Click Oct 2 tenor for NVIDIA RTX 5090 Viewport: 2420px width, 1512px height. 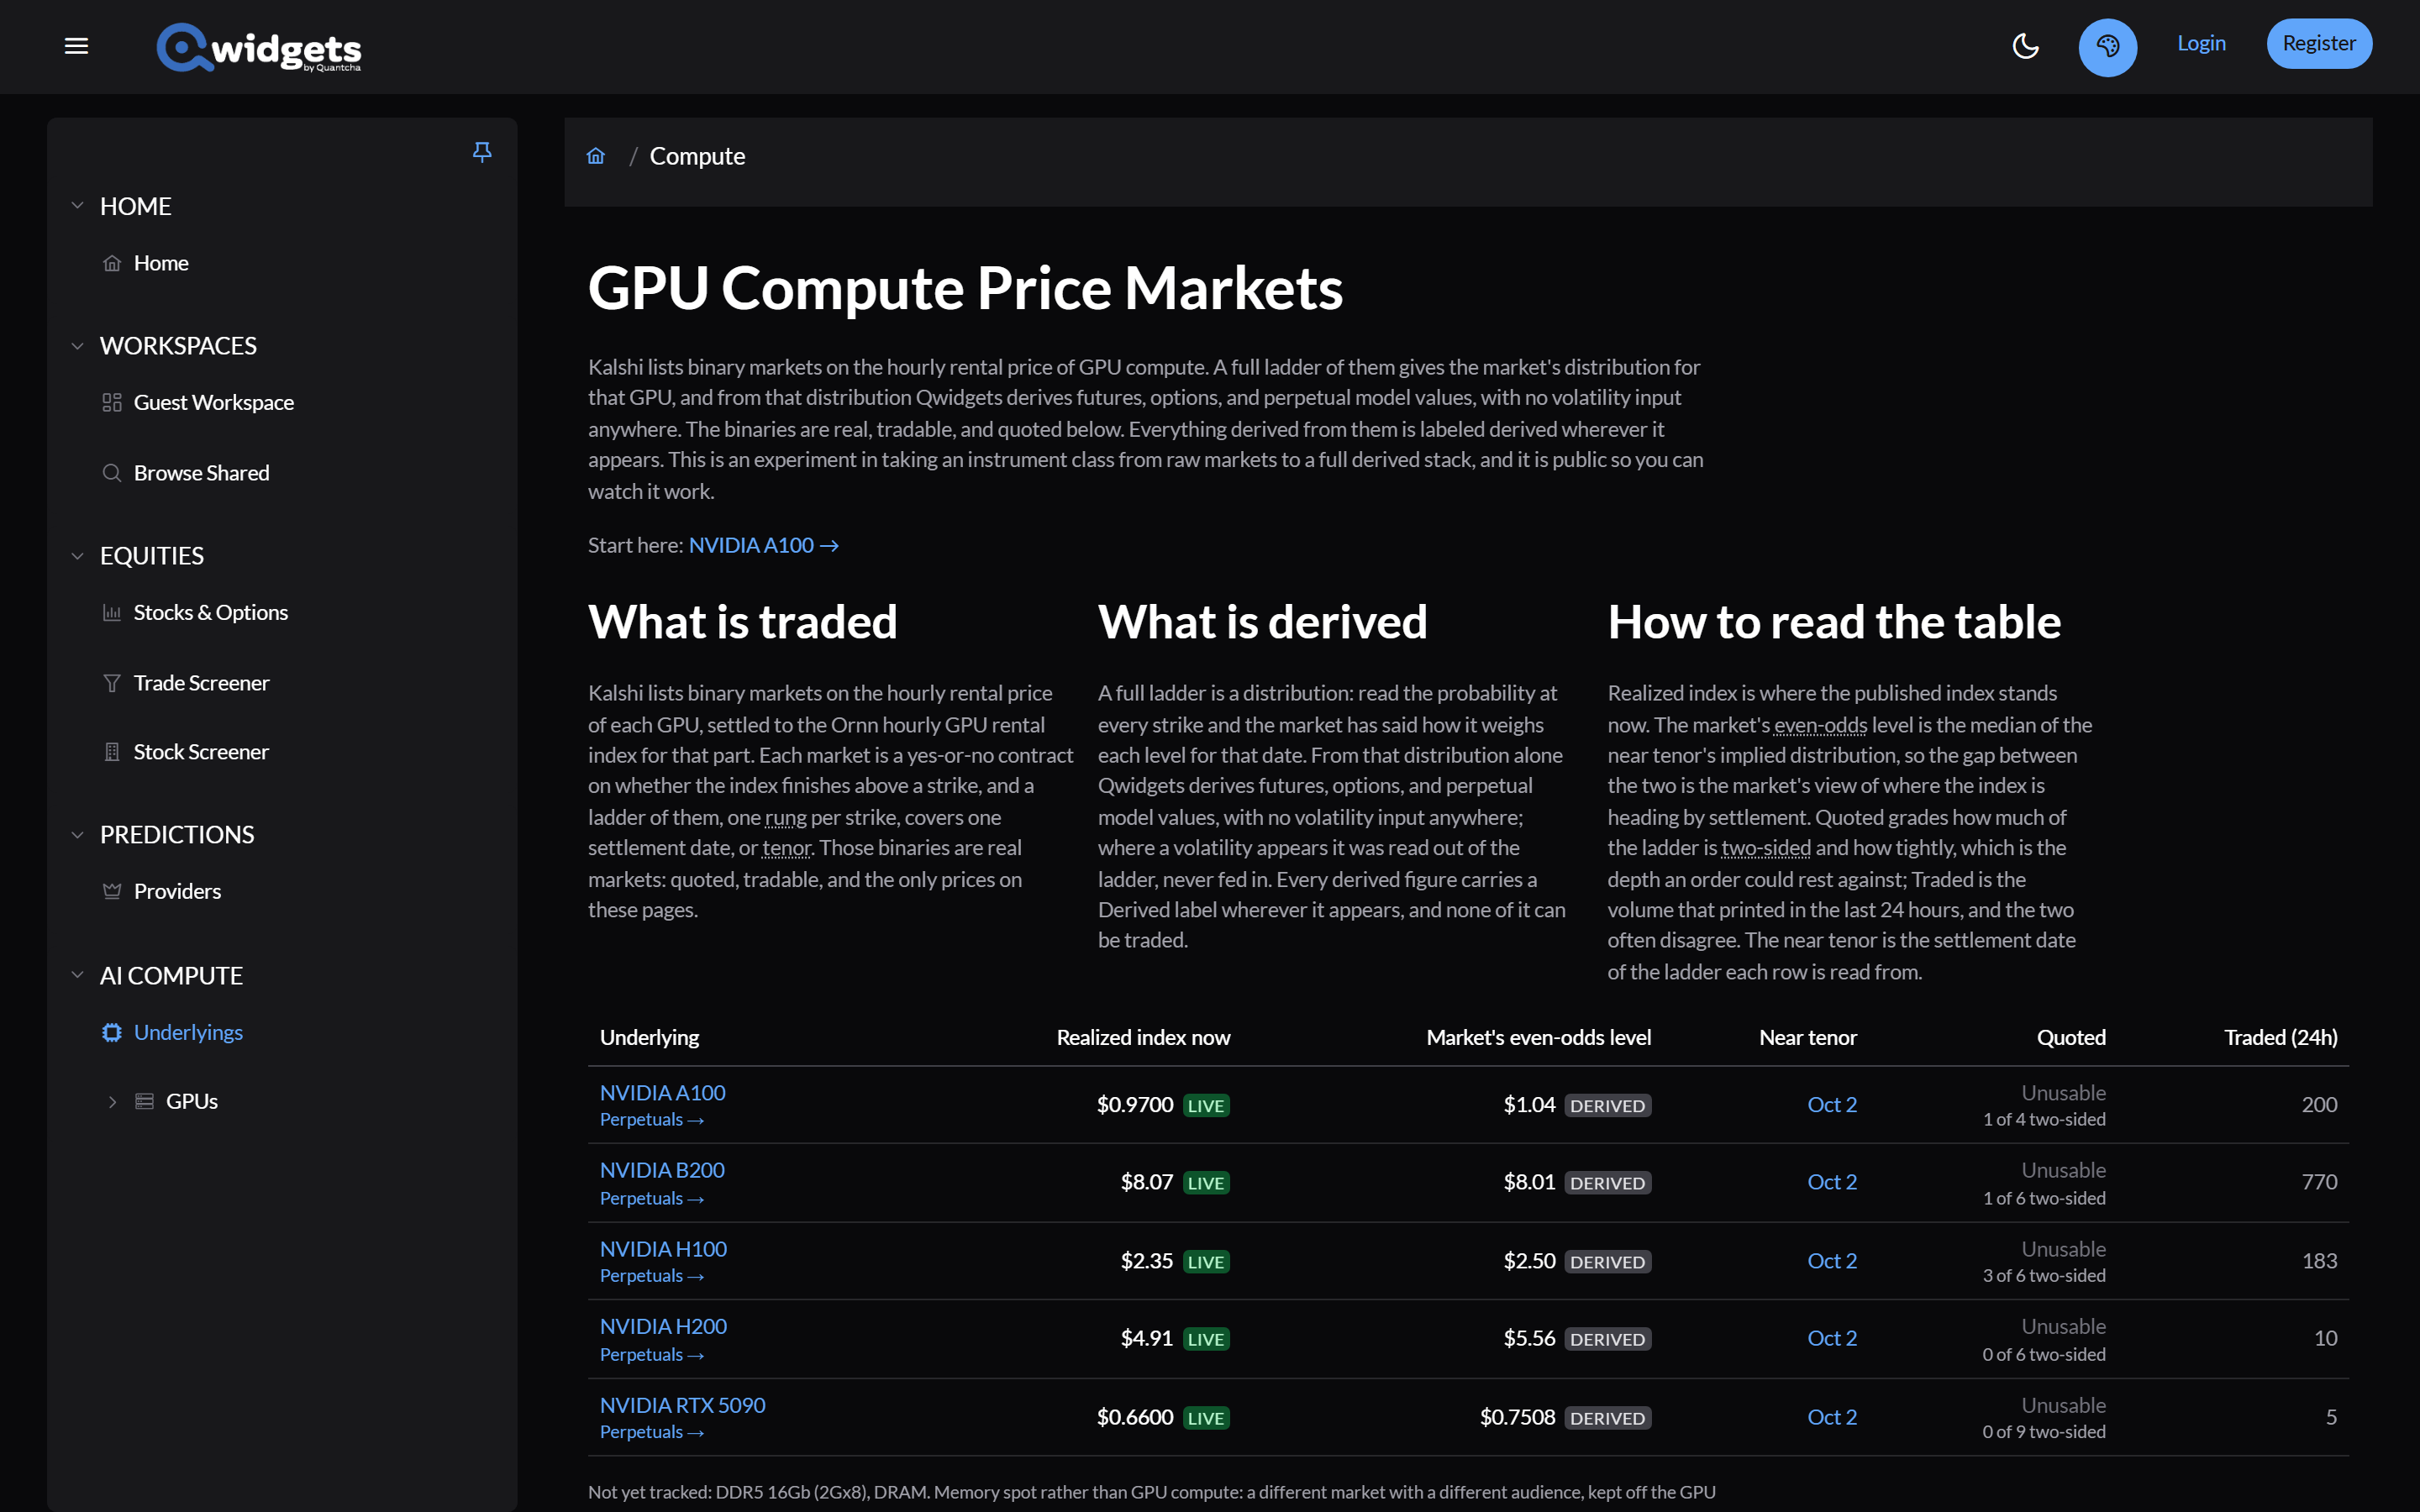1831,1417
